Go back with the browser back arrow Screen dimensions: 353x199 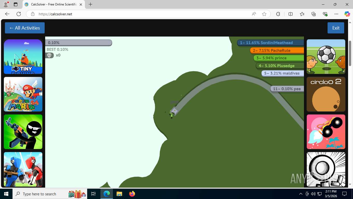point(7,14)
